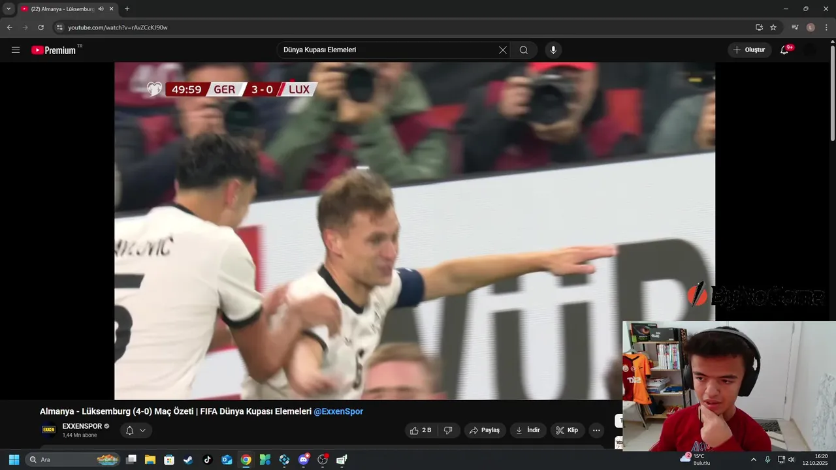Share the video via Paylaş
Screen dimensions: 836x470
click(485, 430)
